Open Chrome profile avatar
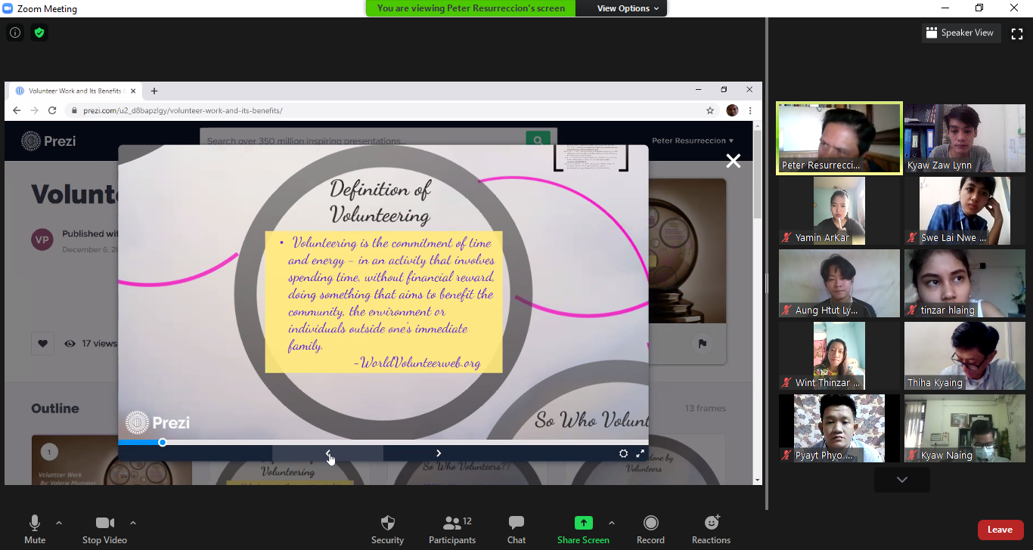1033x550 pixels. (x=732, y=110)
